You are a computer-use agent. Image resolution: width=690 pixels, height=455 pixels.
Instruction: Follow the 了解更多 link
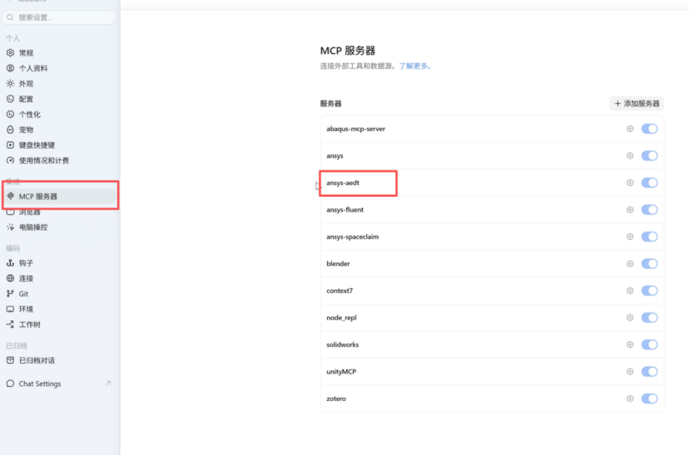[x=415, y=66]
